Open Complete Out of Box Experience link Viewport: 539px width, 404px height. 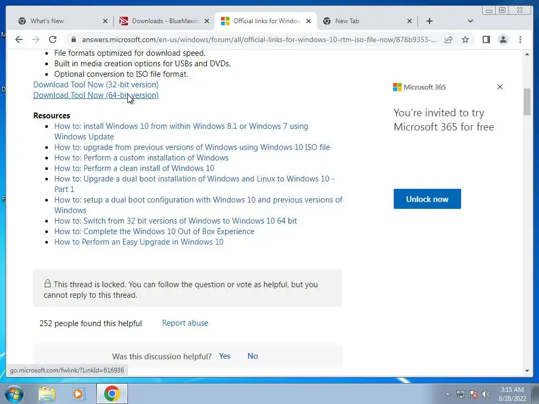tap(154, 231)
